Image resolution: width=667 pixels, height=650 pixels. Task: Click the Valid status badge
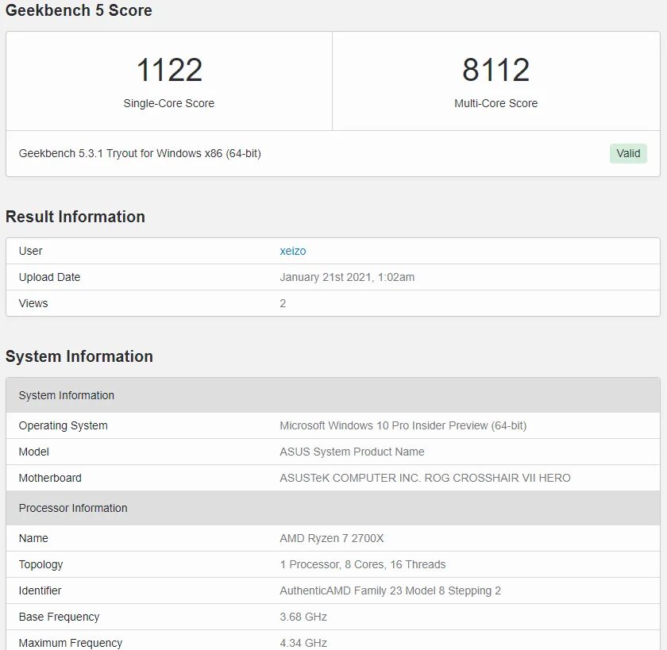628,153
